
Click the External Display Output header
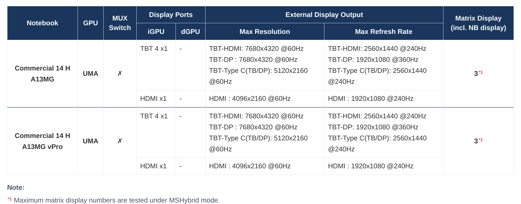(x=324, y=15)
